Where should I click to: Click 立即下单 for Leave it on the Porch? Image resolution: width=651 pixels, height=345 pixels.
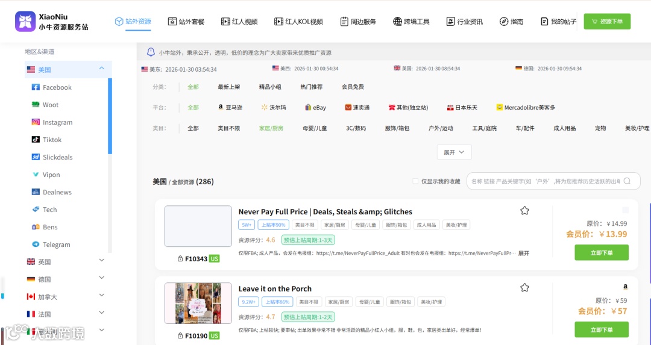tap(601, 330)
